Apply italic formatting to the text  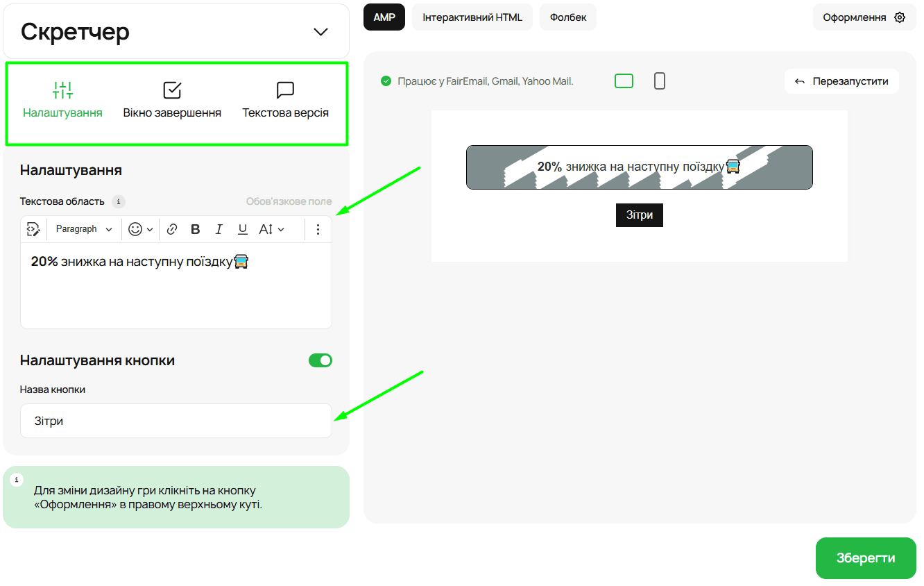point(219,229)
